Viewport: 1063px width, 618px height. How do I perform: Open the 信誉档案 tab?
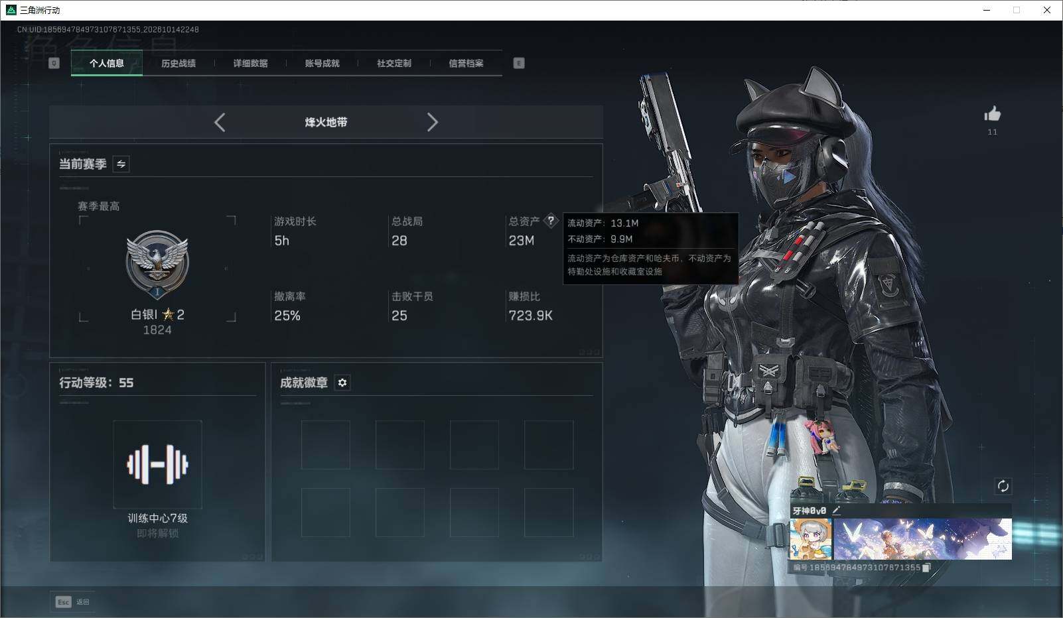click(466, 63)
